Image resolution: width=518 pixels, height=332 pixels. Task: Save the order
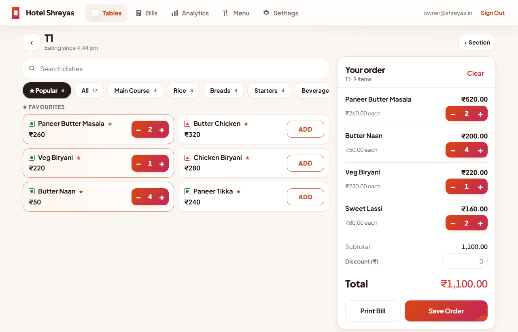click(446, 311)
